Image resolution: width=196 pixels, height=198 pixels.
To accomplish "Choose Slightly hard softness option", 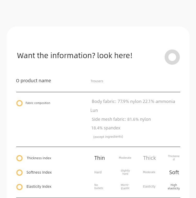I will point(125,172).
